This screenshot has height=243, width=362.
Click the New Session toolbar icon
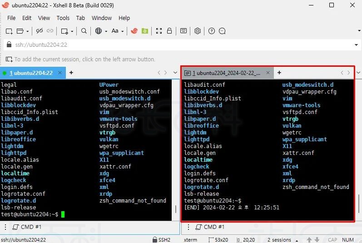9,31
